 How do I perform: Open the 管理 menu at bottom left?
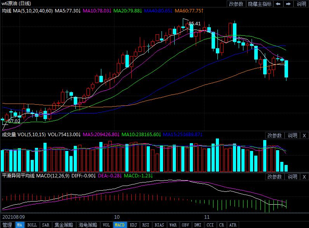[x=7, y=225]
